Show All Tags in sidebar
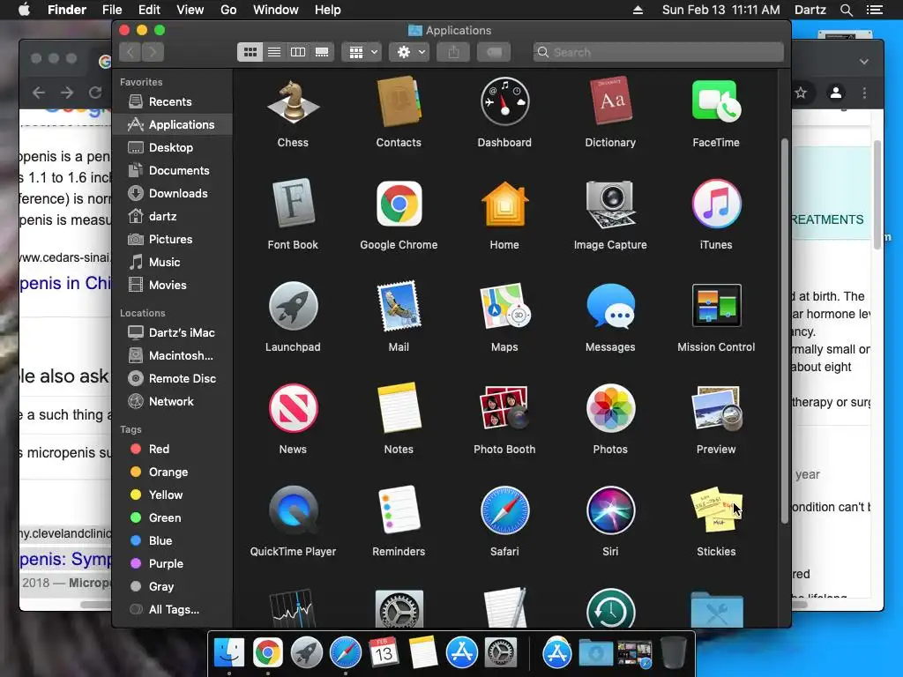 point(172,610)
